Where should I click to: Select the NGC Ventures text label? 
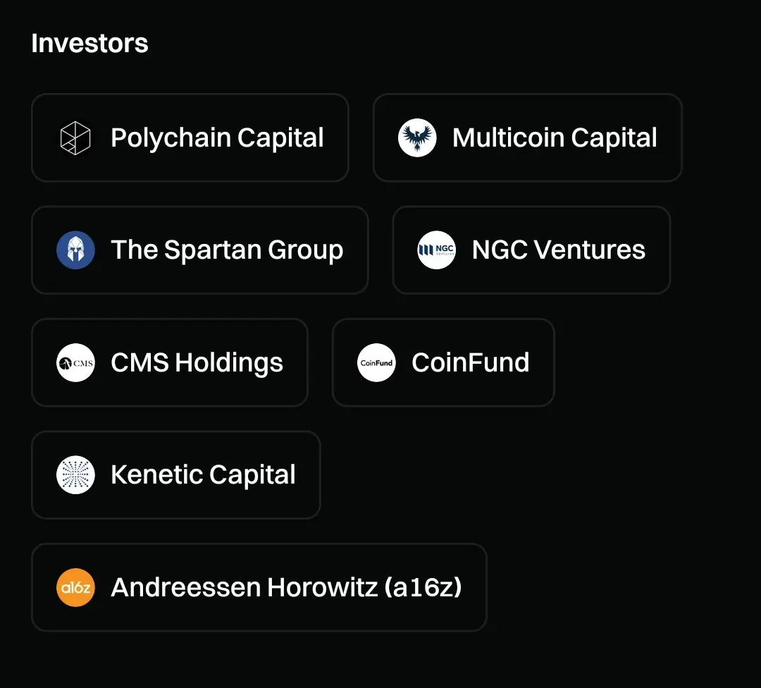pos(558,250)
